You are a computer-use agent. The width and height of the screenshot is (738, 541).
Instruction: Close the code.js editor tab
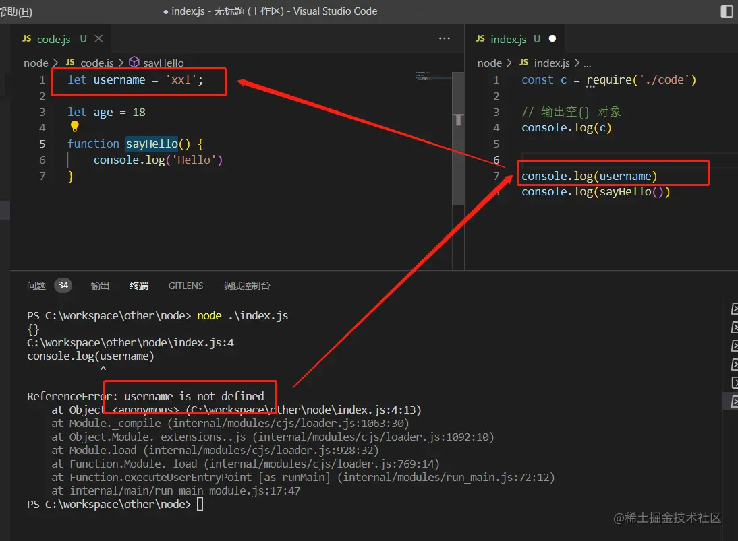point(98,39)
